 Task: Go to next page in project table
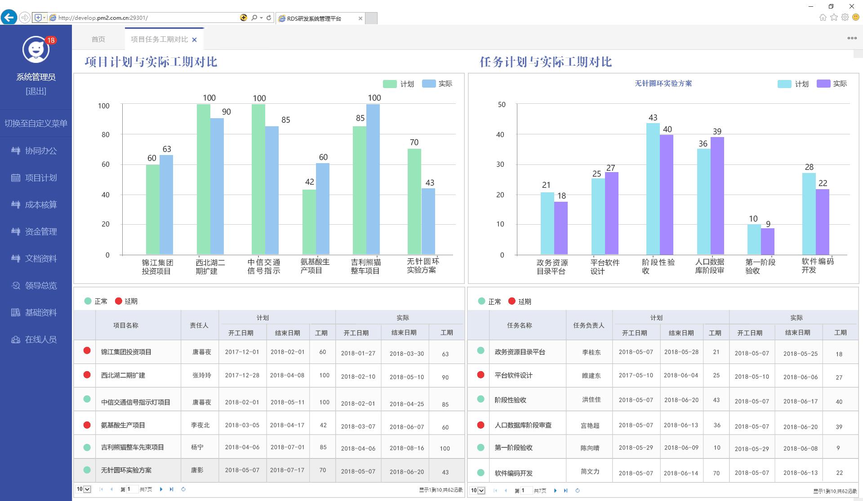pos(161,489)
